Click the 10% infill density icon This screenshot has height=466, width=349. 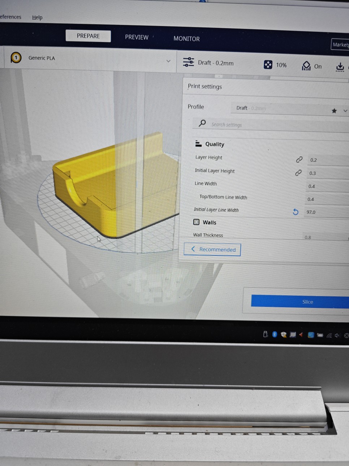tap(268, 64)
